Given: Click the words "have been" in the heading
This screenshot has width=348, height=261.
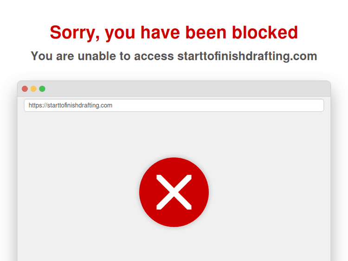Looking at the screenshot, I should pos(183,32).
